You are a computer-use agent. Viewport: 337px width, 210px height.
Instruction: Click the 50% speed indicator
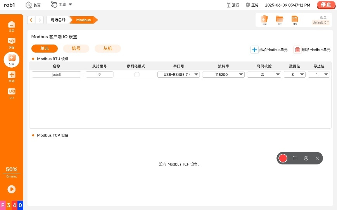pyautogui.click(x=12, y=169)
